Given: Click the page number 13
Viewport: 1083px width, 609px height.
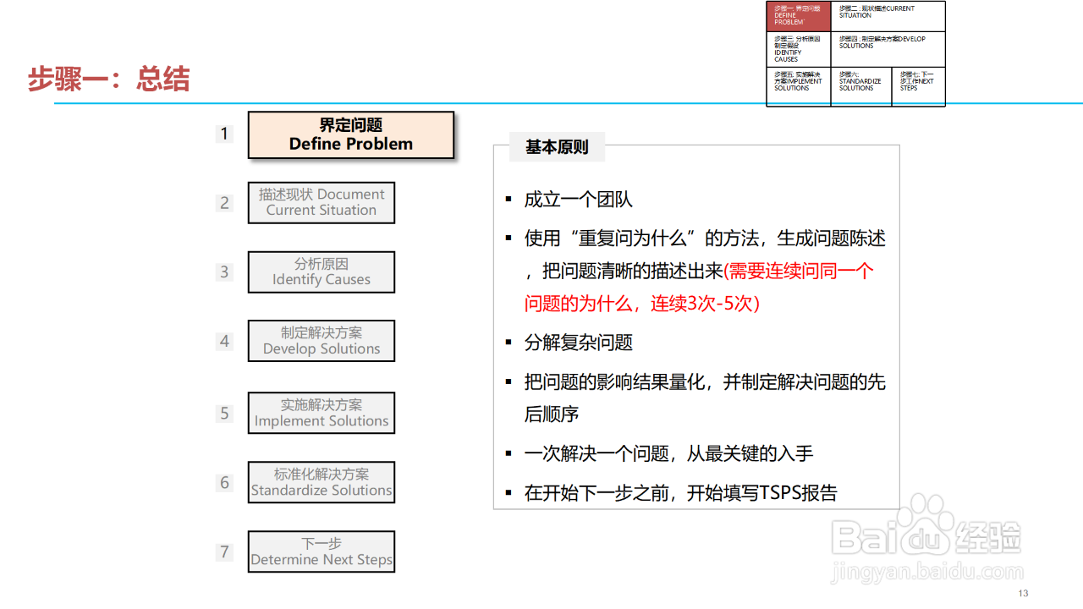Looking at the screenshot, I should click(1023, 593).
